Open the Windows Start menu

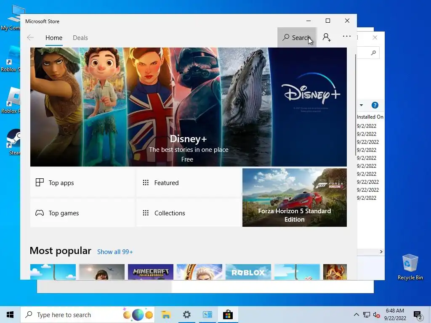[x=10, y=315]
